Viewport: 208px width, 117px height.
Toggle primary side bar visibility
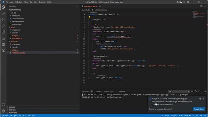tap(178, 2)
